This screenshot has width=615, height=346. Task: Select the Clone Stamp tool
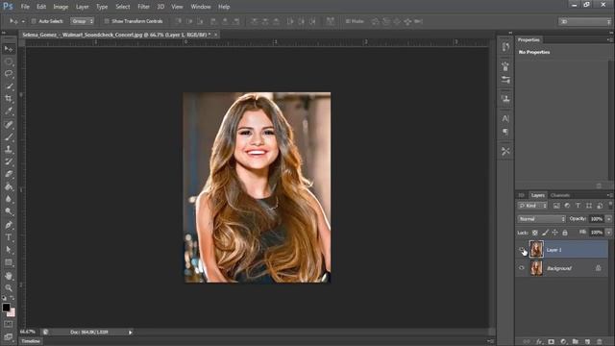pyautogui.click(x=9, y=150)
